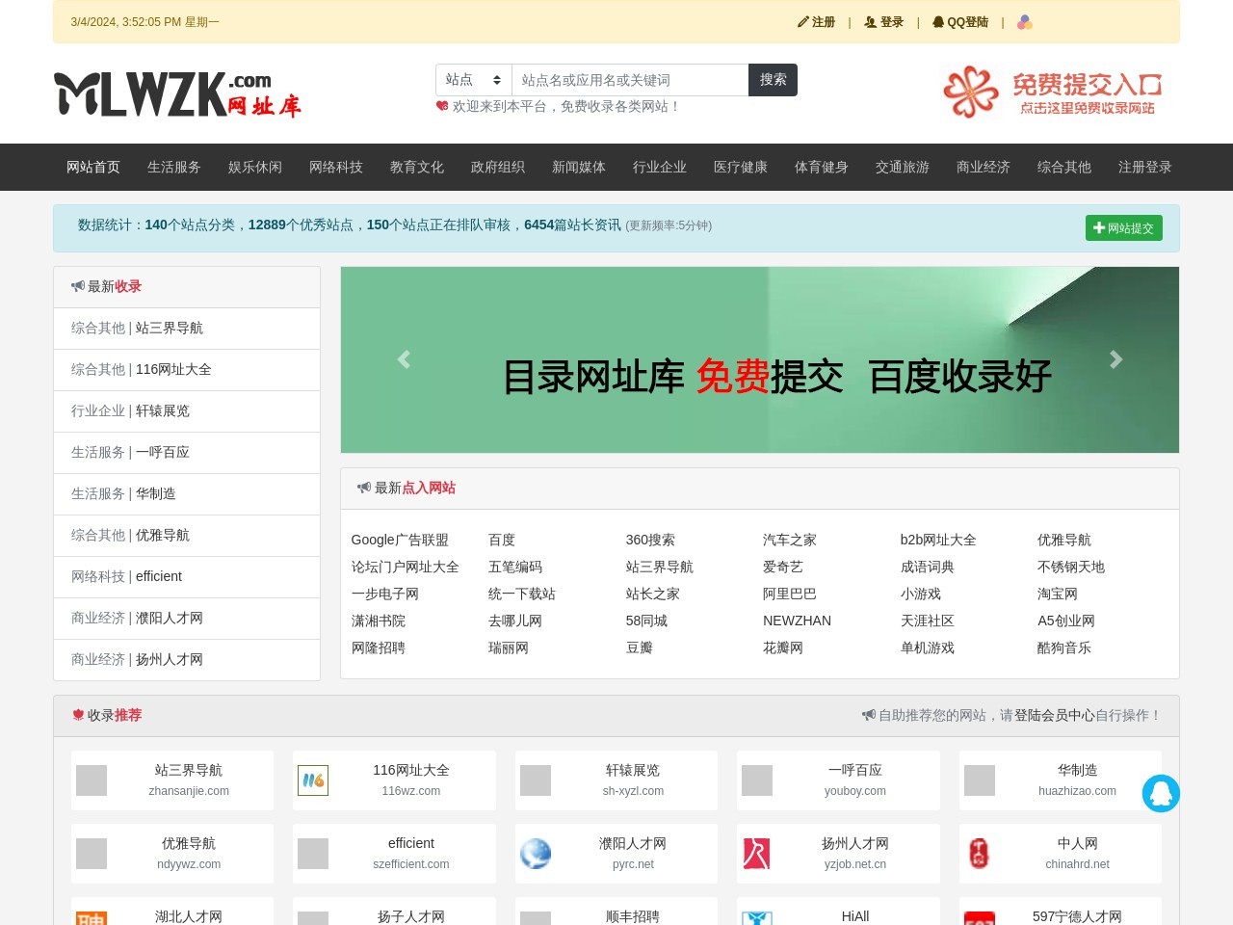The image size is (1233, 925).
Task: Click the 搜索 search button
Action: (773, 80)
